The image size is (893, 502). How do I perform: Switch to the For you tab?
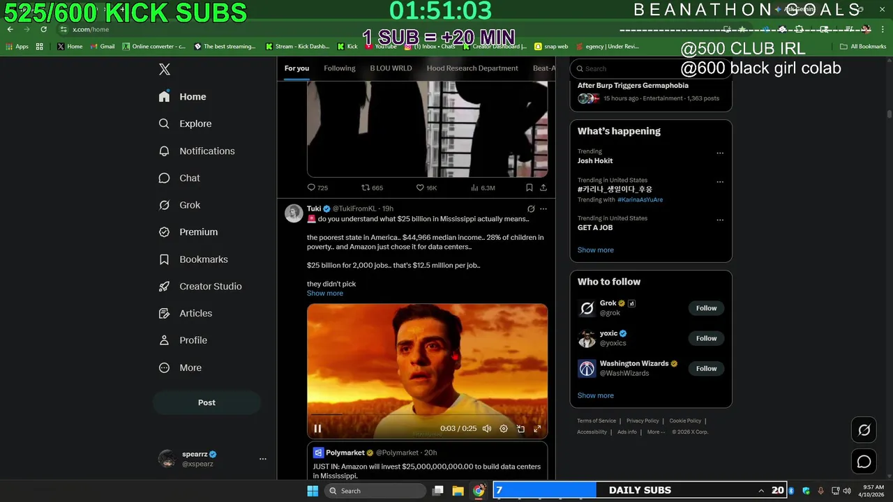[297, 68]
